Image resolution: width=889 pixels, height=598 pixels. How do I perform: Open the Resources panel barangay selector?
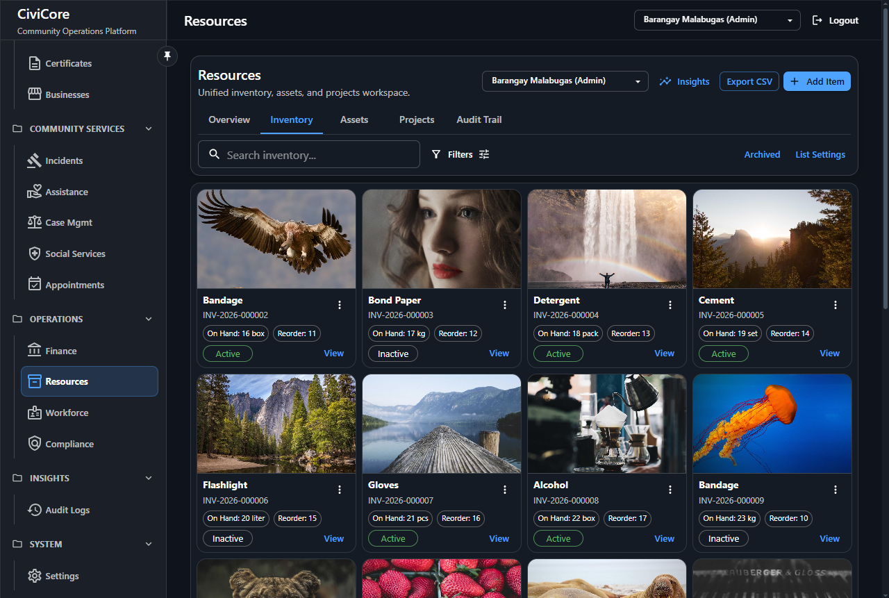pyautogui.click(x=565, y=81)
